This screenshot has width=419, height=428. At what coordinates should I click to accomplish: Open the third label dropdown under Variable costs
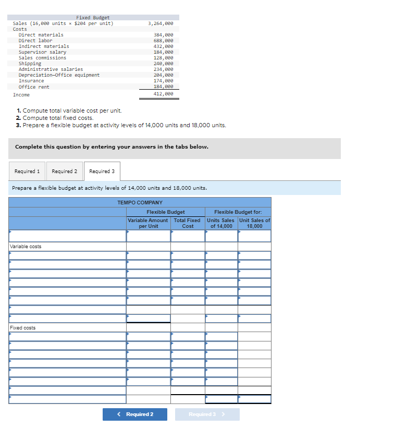click(x=67, y=274)
